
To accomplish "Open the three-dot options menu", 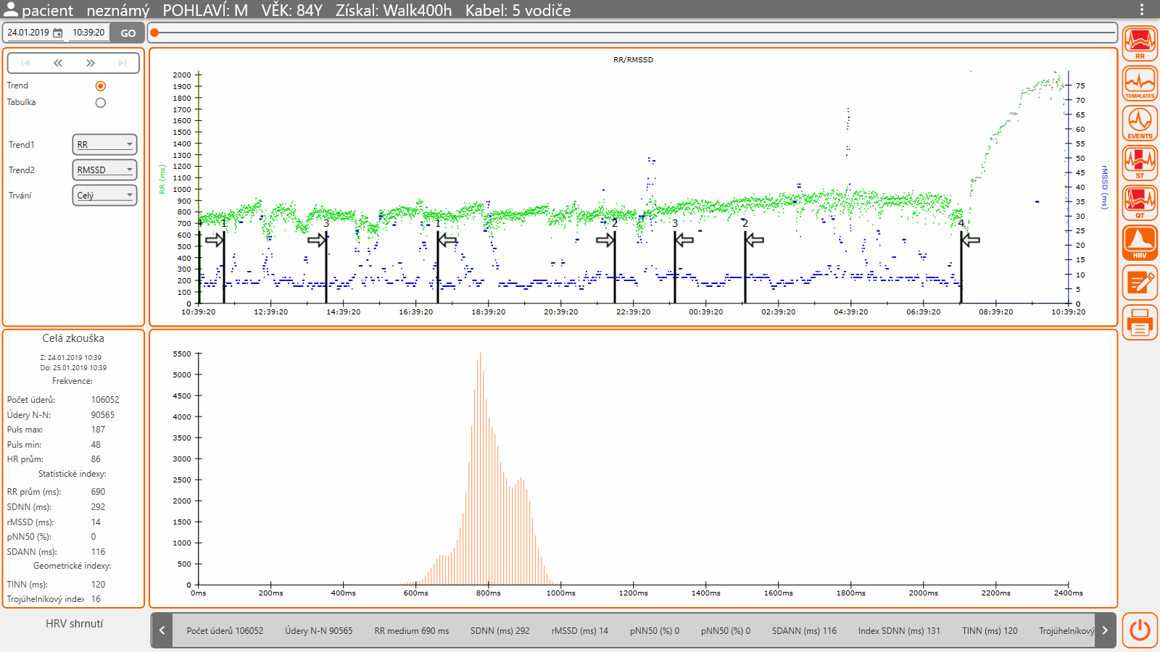I will pyautogui.click(x=1142, y=9).
